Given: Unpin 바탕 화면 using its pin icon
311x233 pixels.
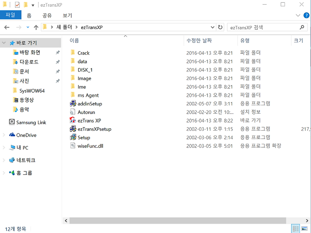Looking at the screenshot, I should coord(58,53).
